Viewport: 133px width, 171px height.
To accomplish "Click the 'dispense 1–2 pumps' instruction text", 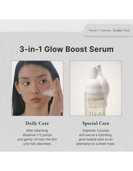I will [37, 135].
